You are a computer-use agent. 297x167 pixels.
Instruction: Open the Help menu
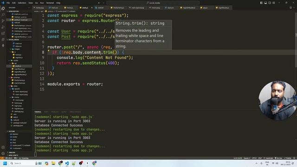tap(58, 3)
